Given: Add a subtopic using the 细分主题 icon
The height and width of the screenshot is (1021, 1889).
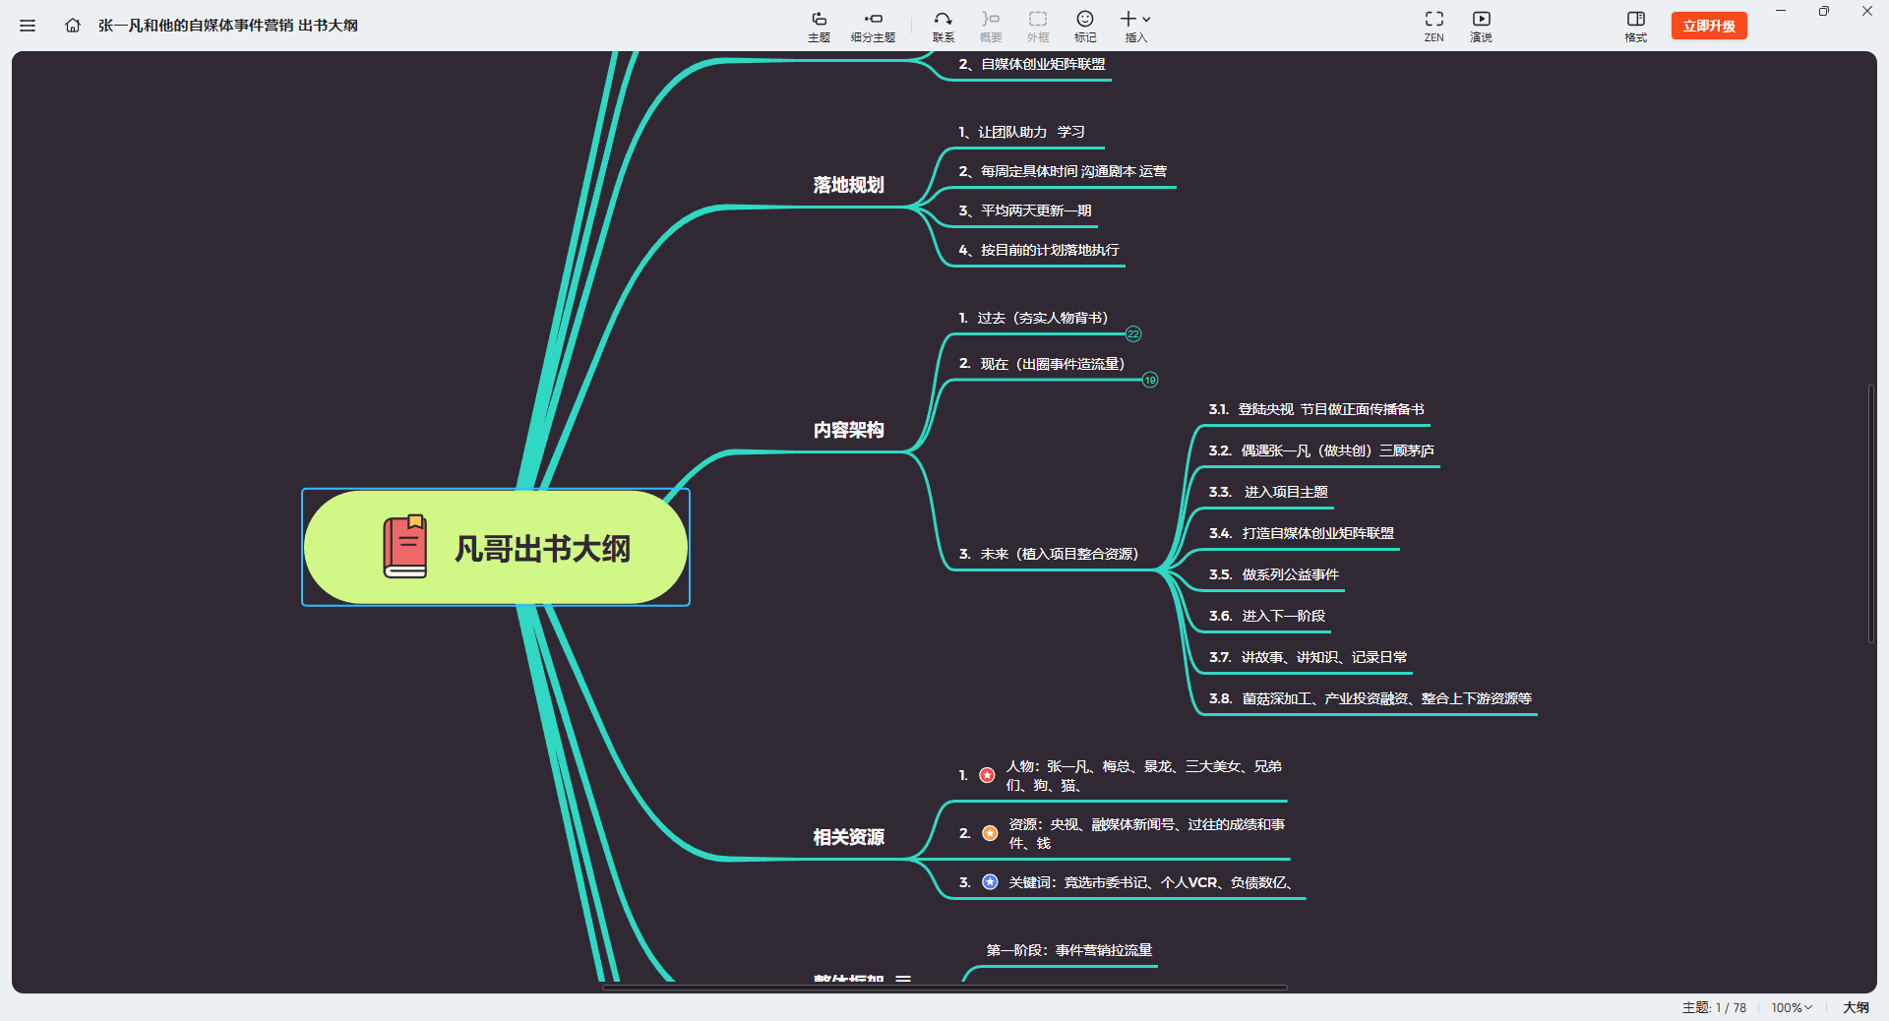Looking at the screenshot, I should [x=872, y=25].
